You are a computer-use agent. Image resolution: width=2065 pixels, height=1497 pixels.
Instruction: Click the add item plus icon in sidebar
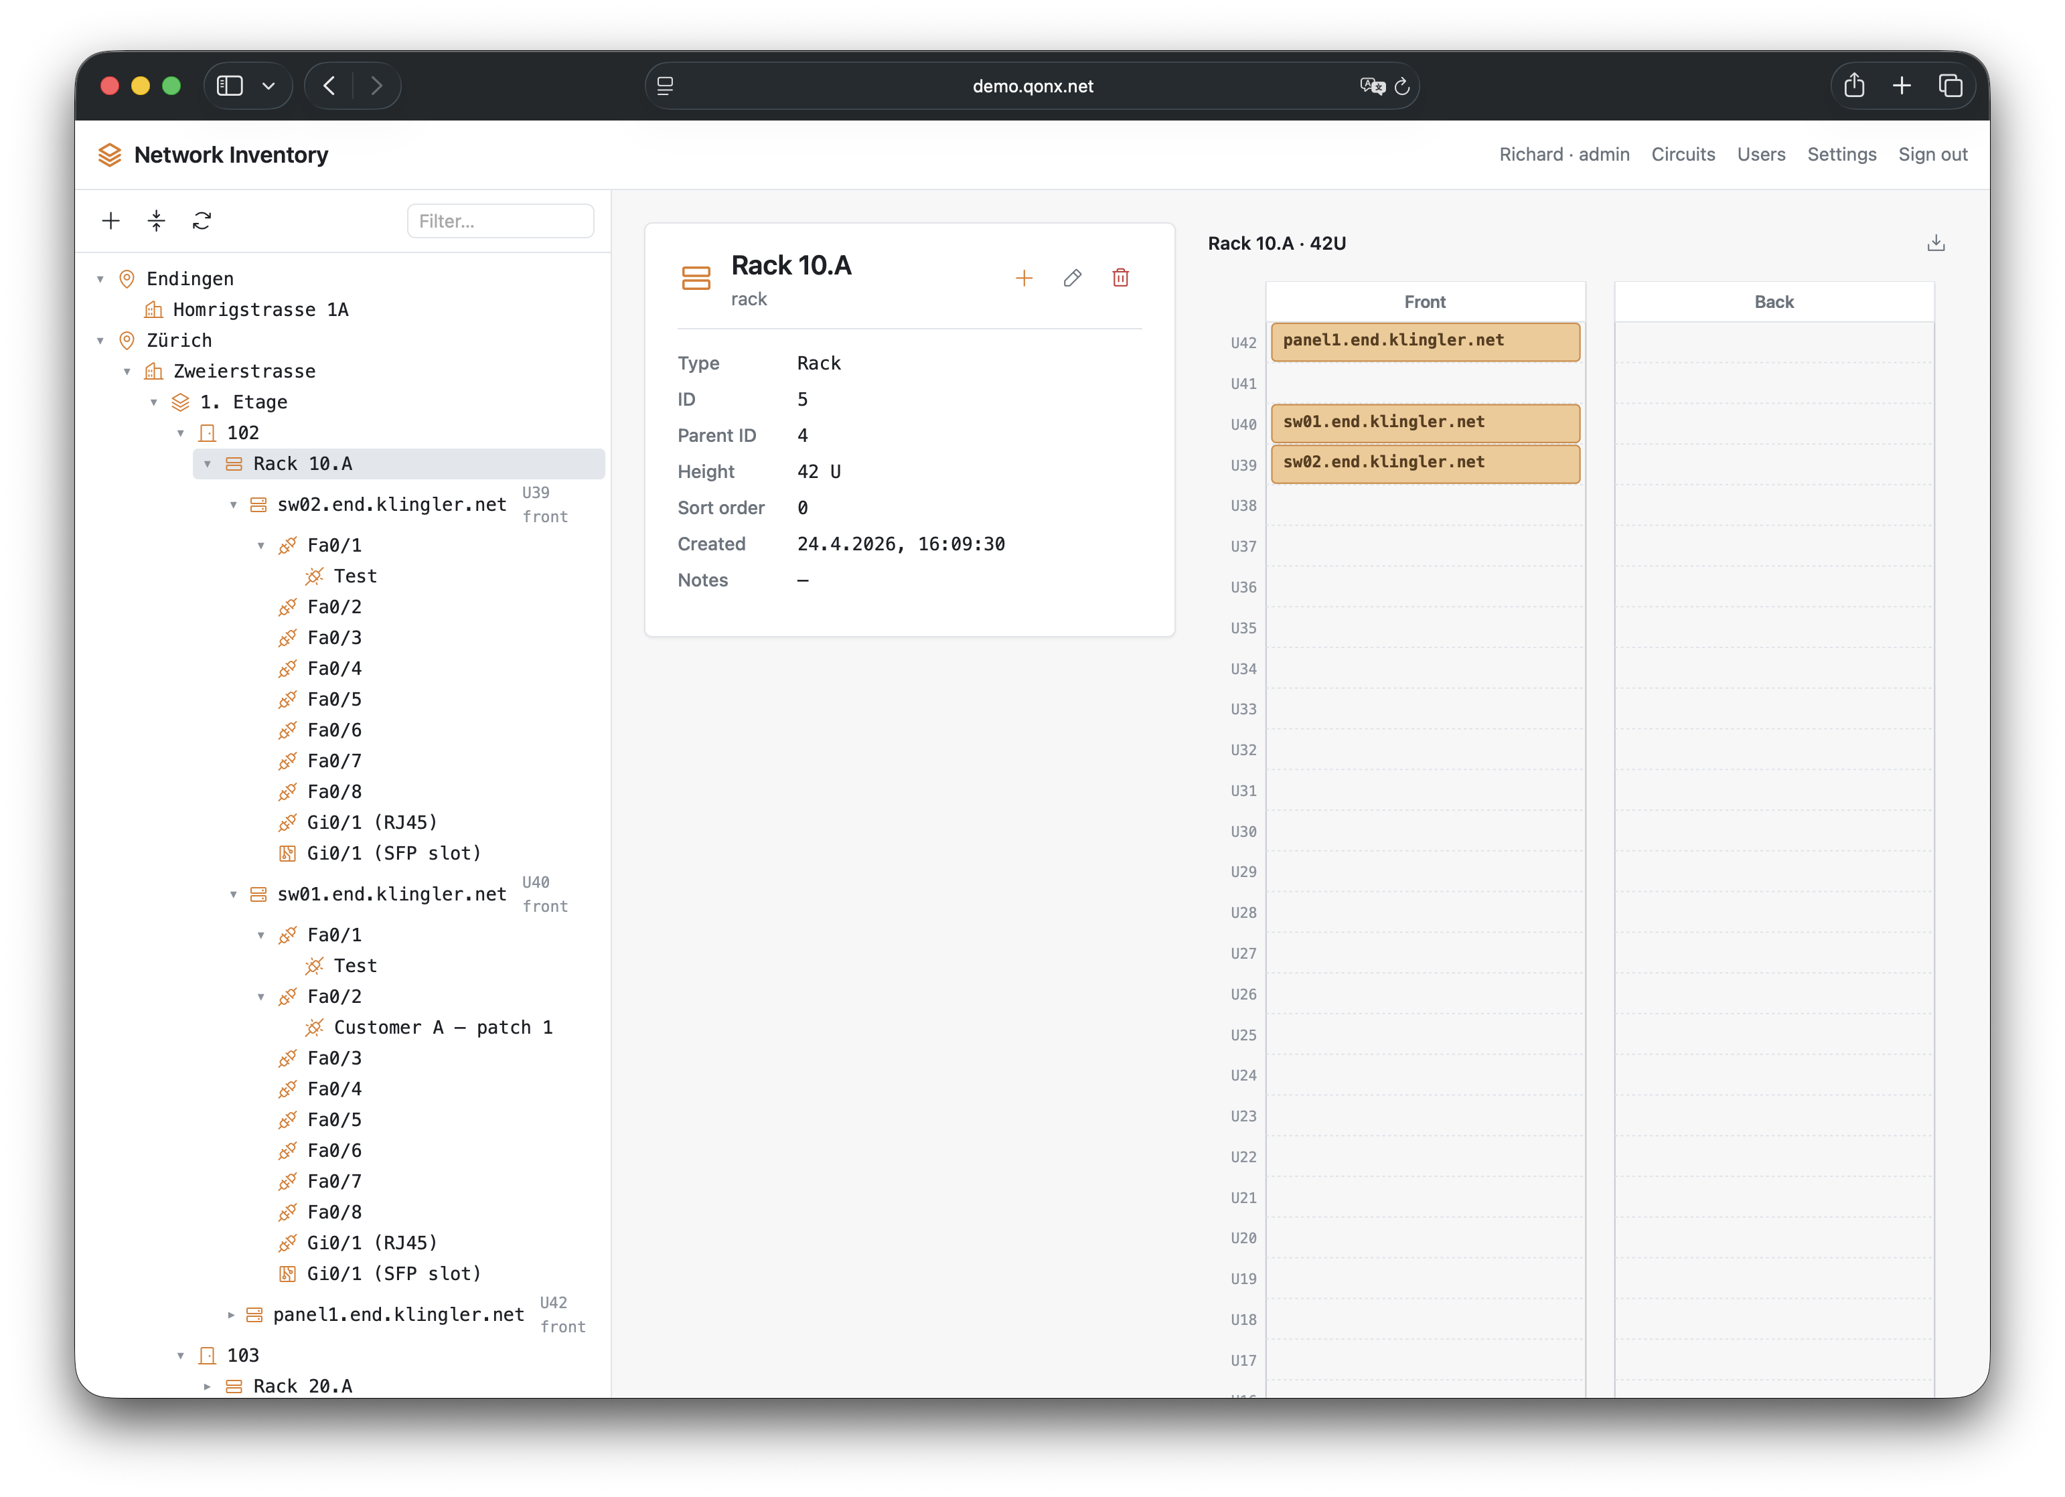tap(111, 222)
